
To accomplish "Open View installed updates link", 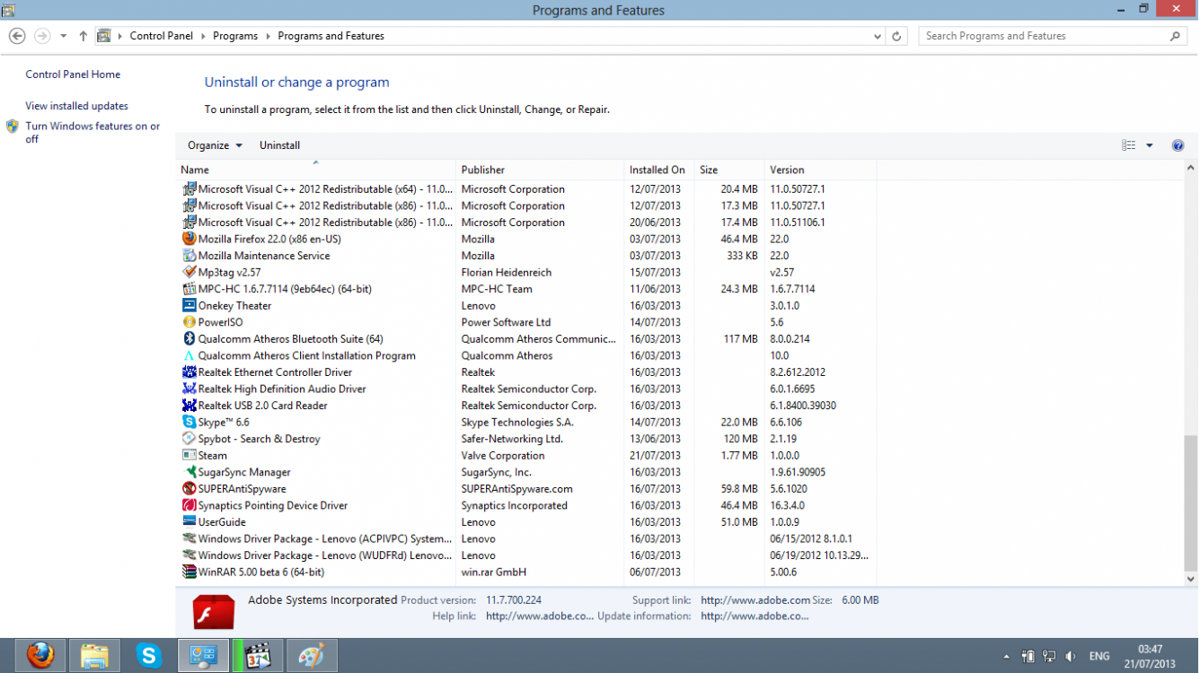I will [76, 106].
